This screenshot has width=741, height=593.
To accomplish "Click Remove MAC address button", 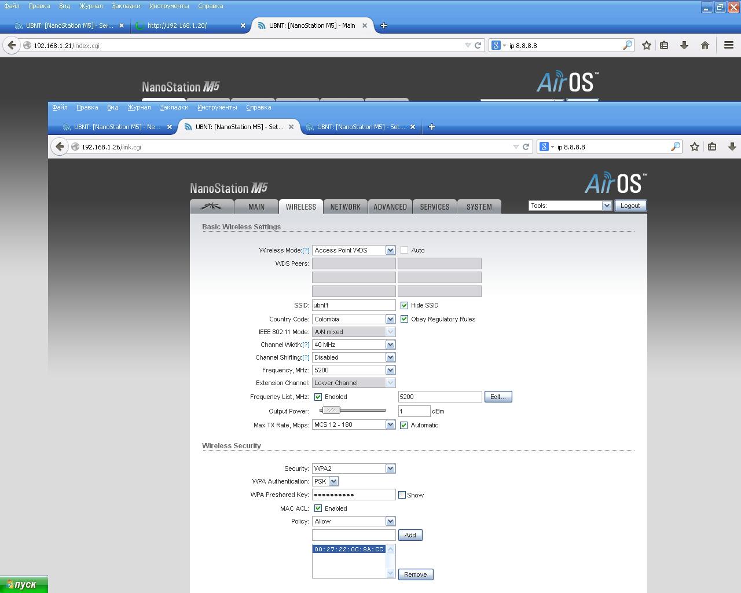I will pyautogui.click(x=416, y=574).
